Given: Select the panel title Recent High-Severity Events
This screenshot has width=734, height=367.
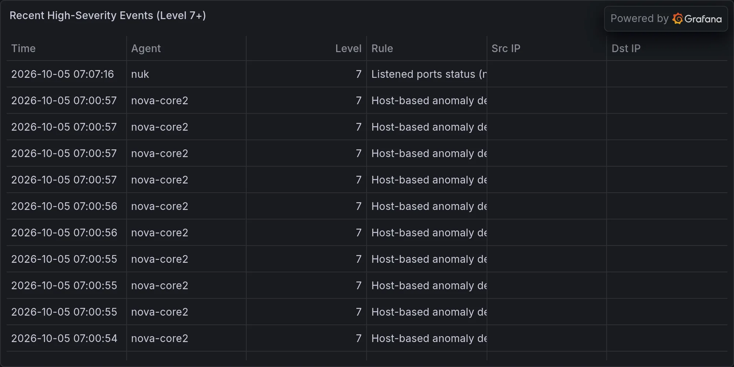Looking at the screenshot, I should (x=108, y=15).
